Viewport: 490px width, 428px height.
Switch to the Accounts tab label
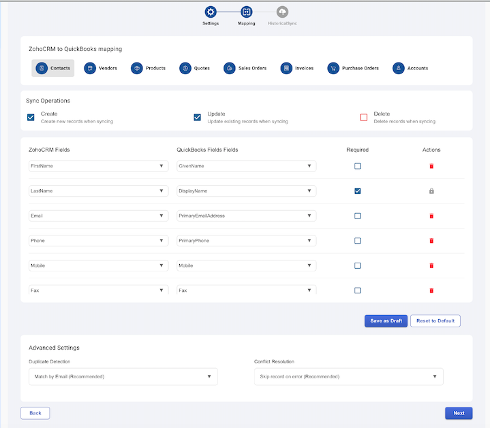click(418, 68)
